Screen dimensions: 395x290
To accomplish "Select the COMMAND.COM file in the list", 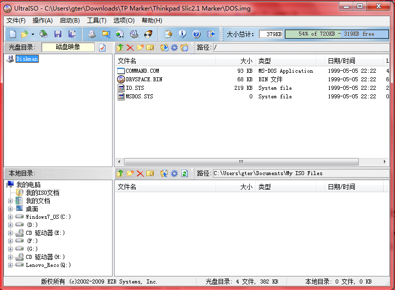I will 142,71.
